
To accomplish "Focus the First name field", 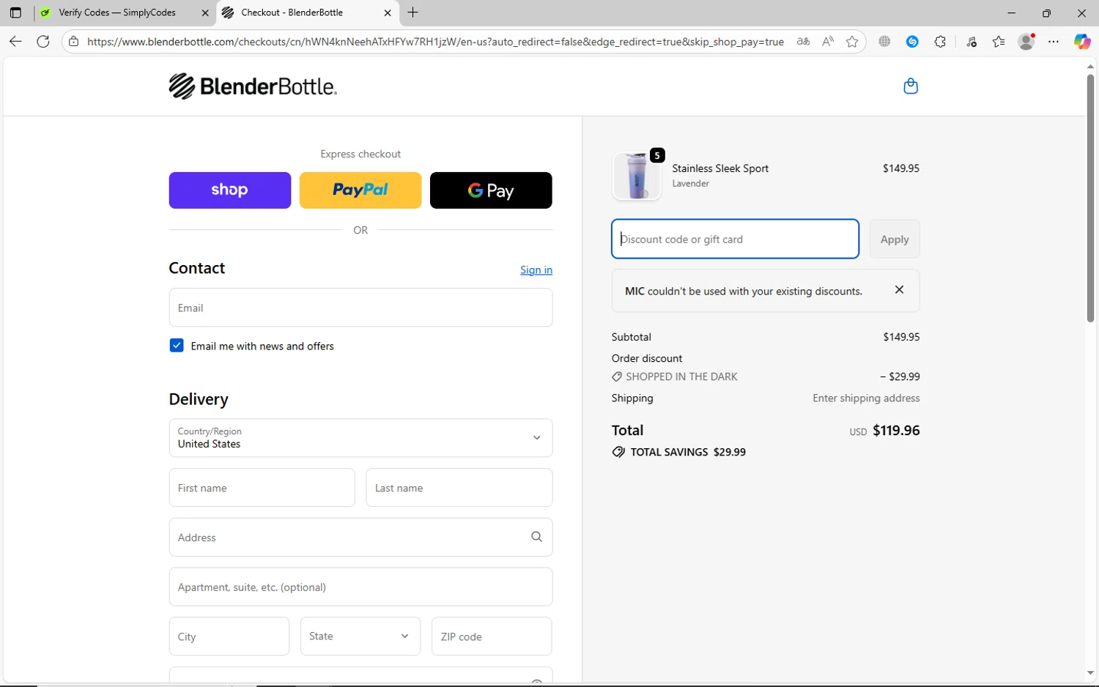I will [x=262, y=488].
